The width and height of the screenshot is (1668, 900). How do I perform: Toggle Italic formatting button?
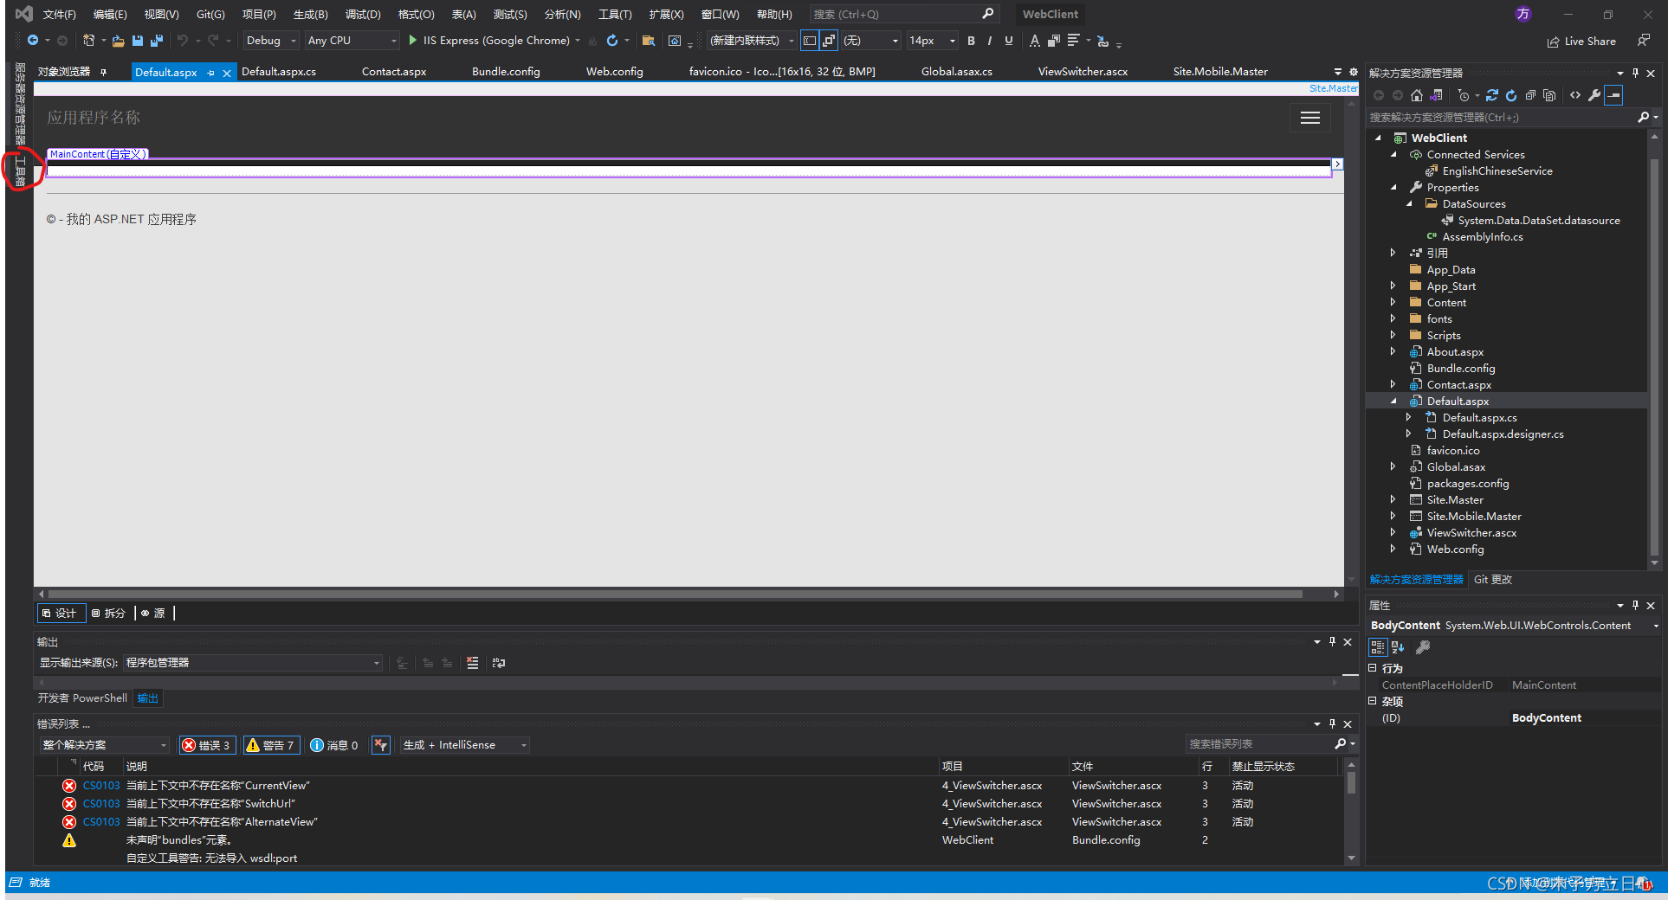tap(989, 41)
